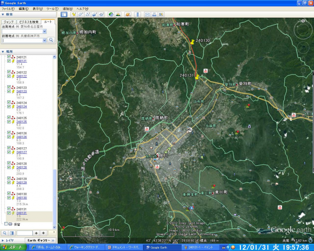This screenshot has width=314, height=251.
Task: Uncheck the 240122 placemark checkbox
Action: (9, 76)
